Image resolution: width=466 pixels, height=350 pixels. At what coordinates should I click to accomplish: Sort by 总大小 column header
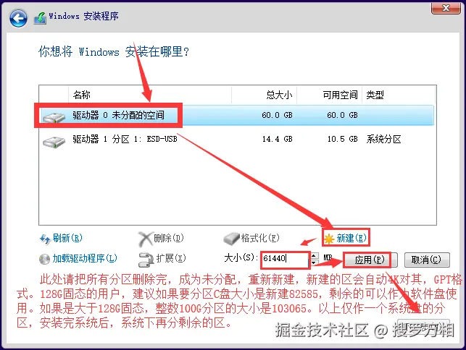tap(264, 95)
